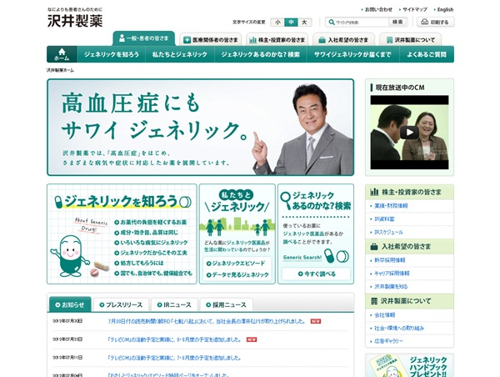Click the Generic Search! pill icon

click(x=337, y=256)
